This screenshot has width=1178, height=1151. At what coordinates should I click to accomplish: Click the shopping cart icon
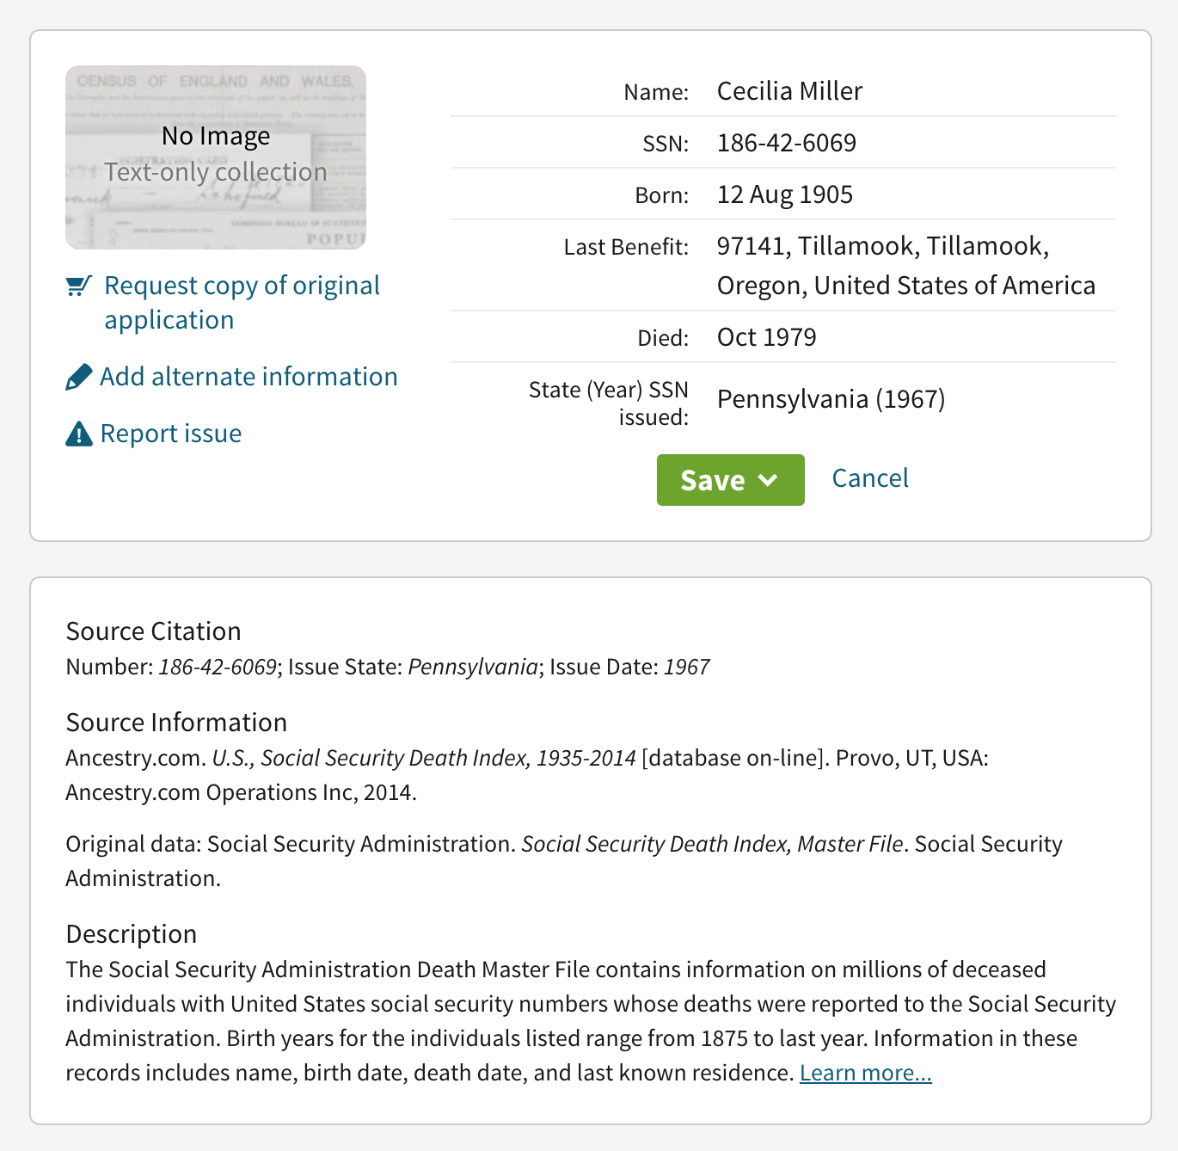coord(78,286)
